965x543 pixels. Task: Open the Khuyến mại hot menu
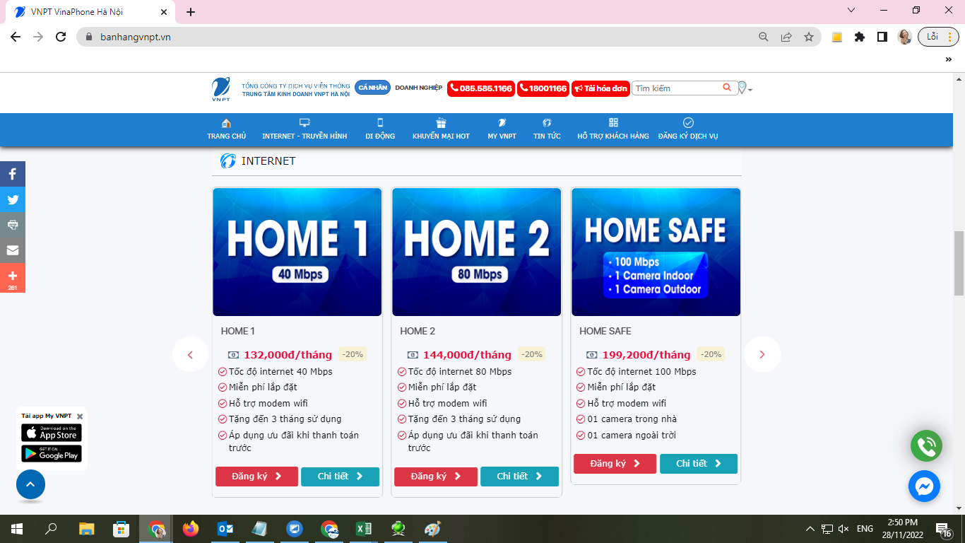pos(441,129)
